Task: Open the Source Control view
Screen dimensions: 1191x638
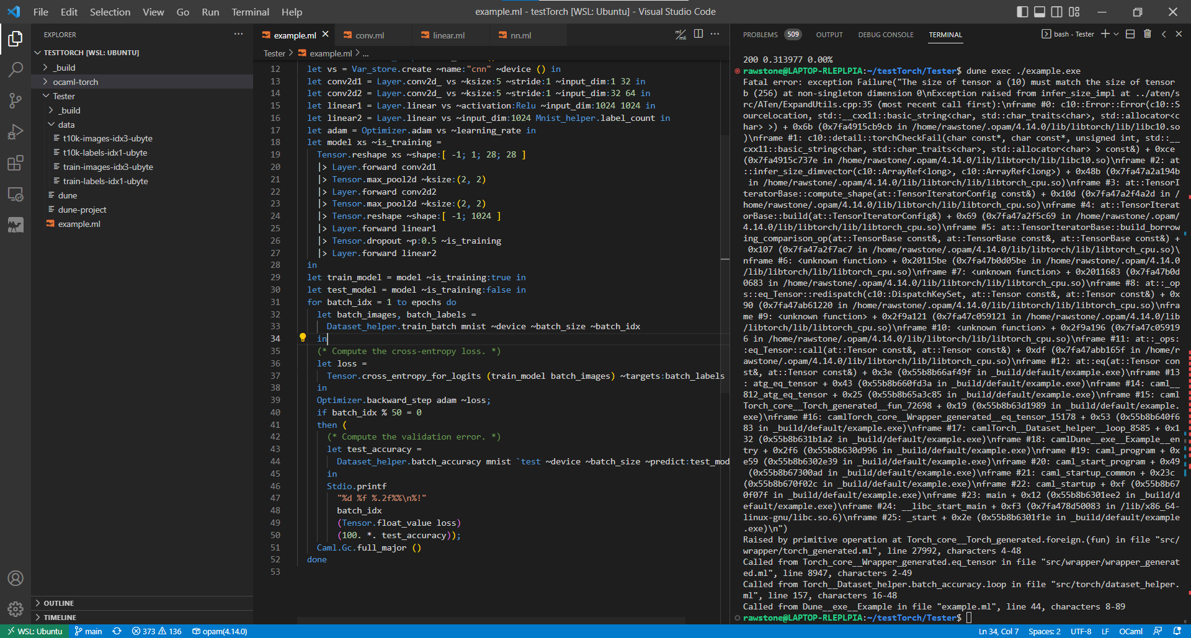Action: point(16,100)
